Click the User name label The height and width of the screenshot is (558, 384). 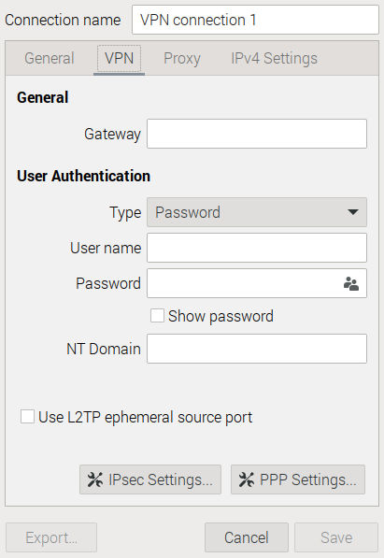click(106, 248)
